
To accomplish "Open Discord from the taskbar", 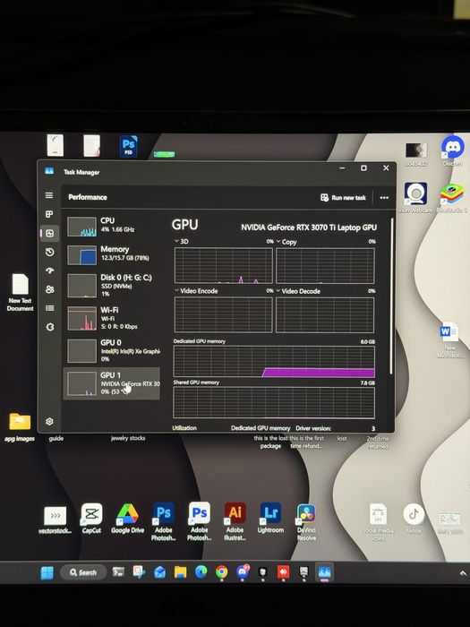I will click(x=243, y=571).
